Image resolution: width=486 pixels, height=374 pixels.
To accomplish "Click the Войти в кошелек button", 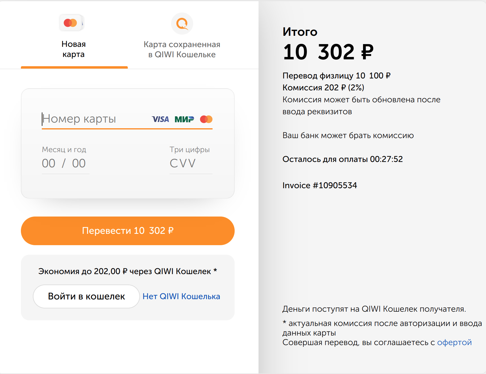I will coord(86,296).
